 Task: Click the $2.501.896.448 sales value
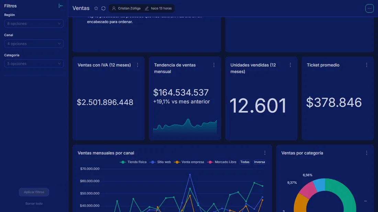tap(105, 102)
